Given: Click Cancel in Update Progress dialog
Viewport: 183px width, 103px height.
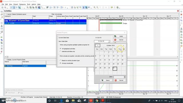Looking at the screenshot, I should (120, 40).
